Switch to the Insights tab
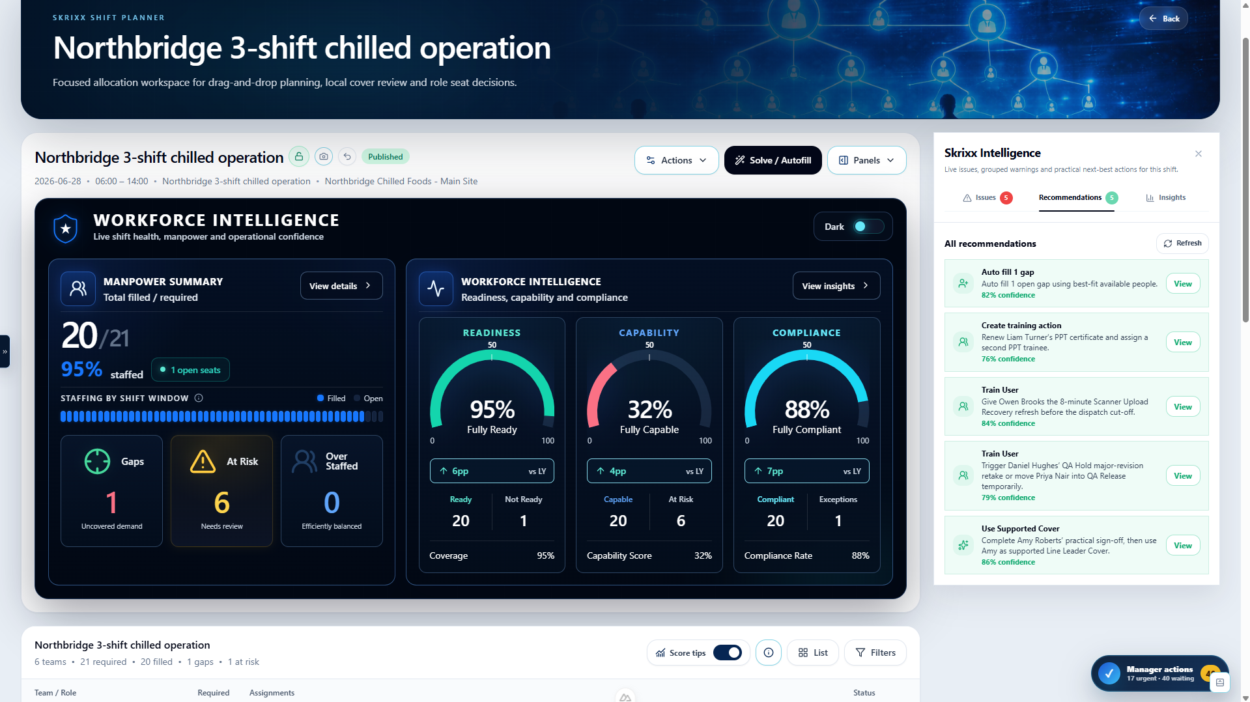The height and width of the screenshot is (702, 1250). [x=1166, y=197]
